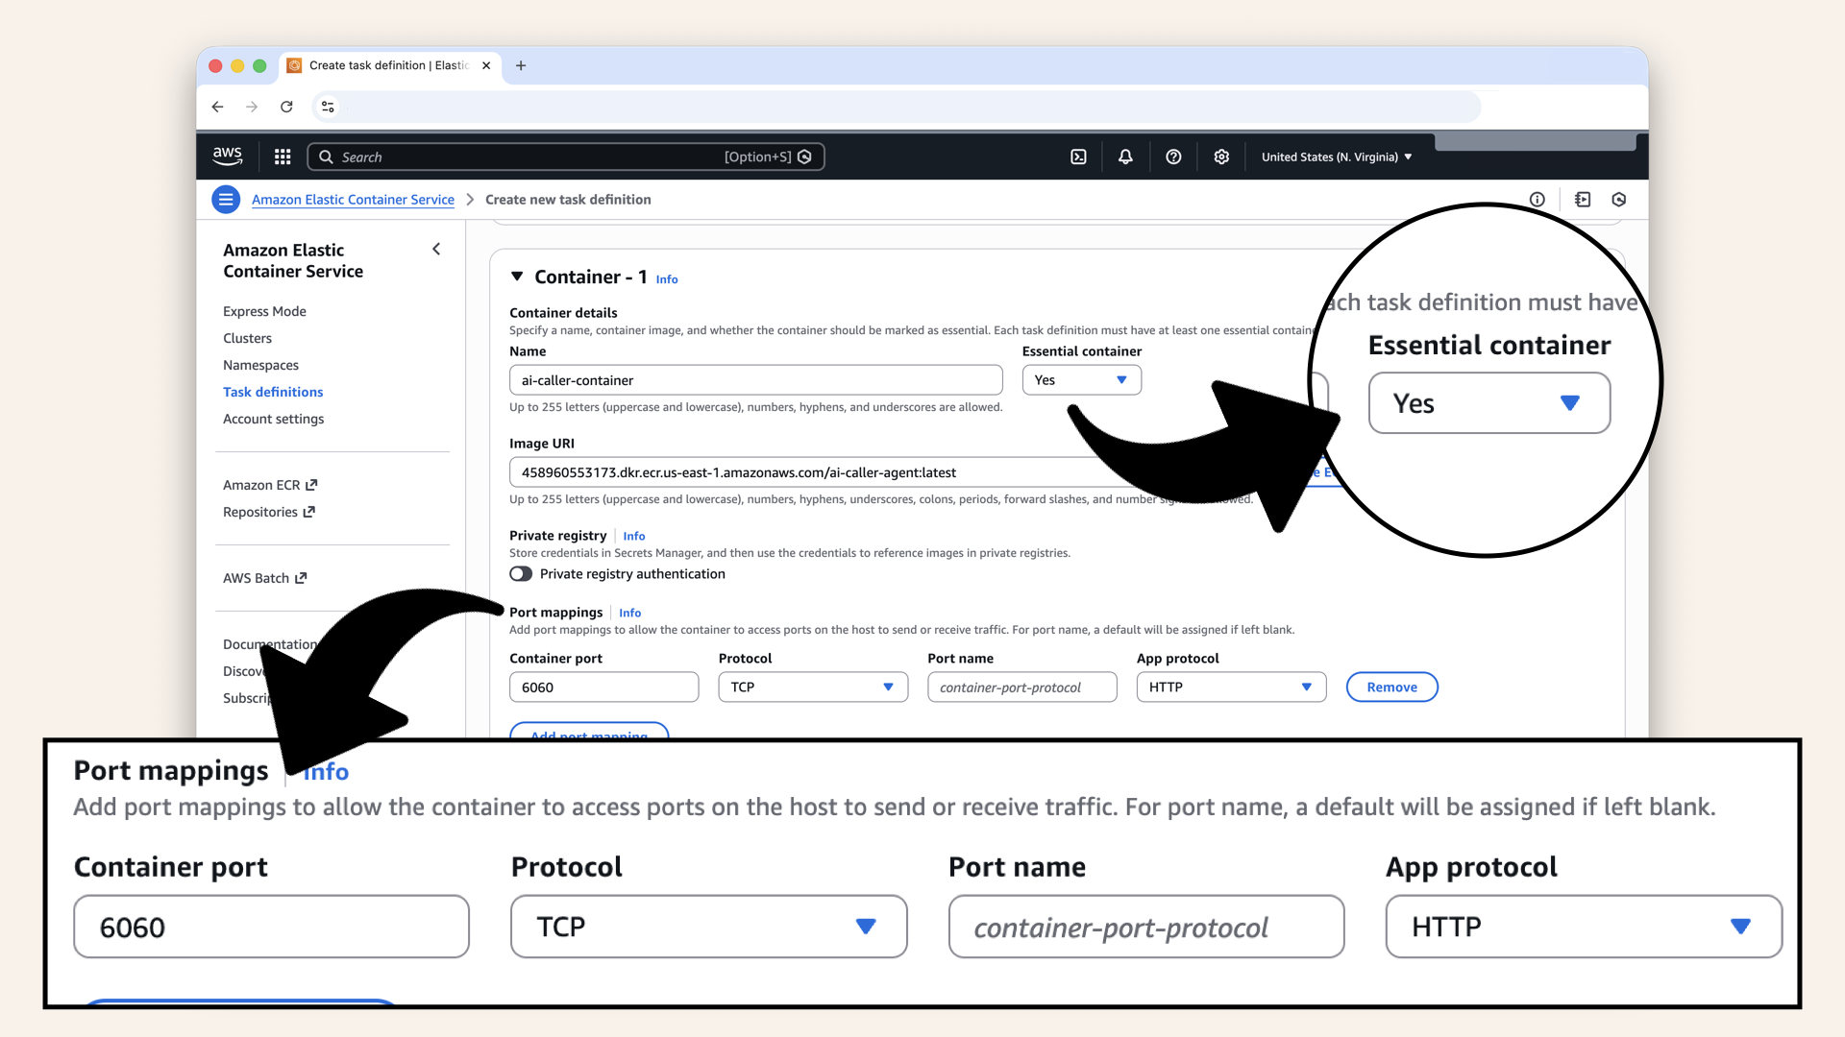Click the AWS home logo

click(x=227, y=156)
